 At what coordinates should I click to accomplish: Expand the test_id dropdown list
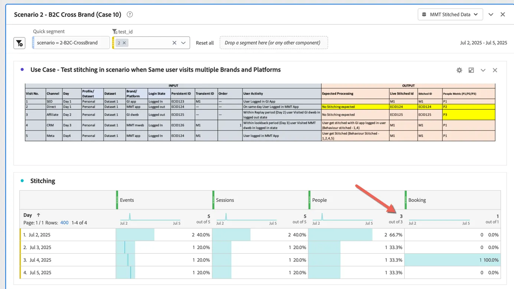[x=183, y=43]
